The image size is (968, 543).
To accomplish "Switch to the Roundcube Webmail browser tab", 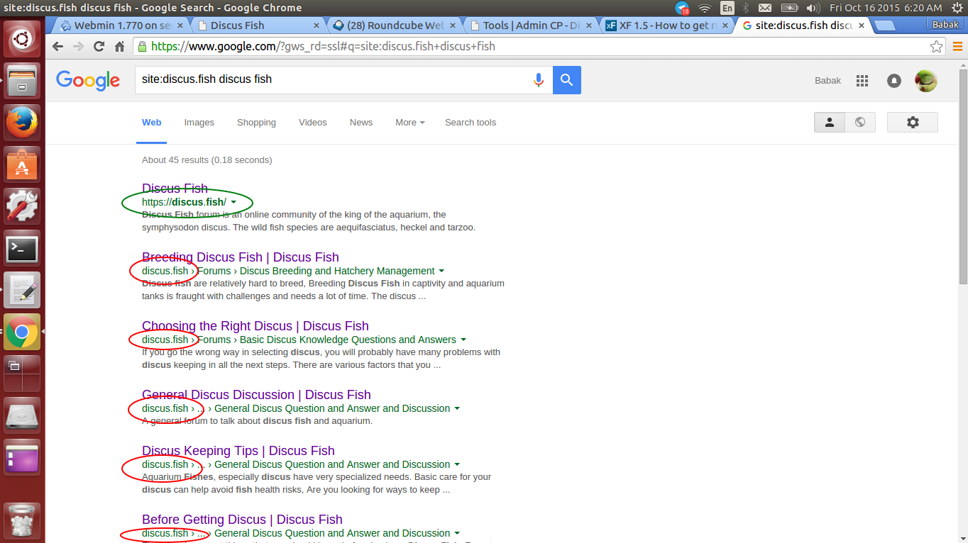I will point(394,26).
